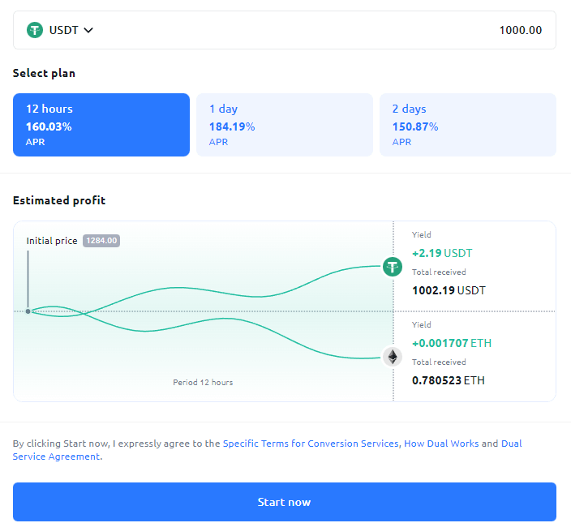The image size is (571, 523).
Task: Open the Dual Service Agreement link
Action: click(57, 457)
